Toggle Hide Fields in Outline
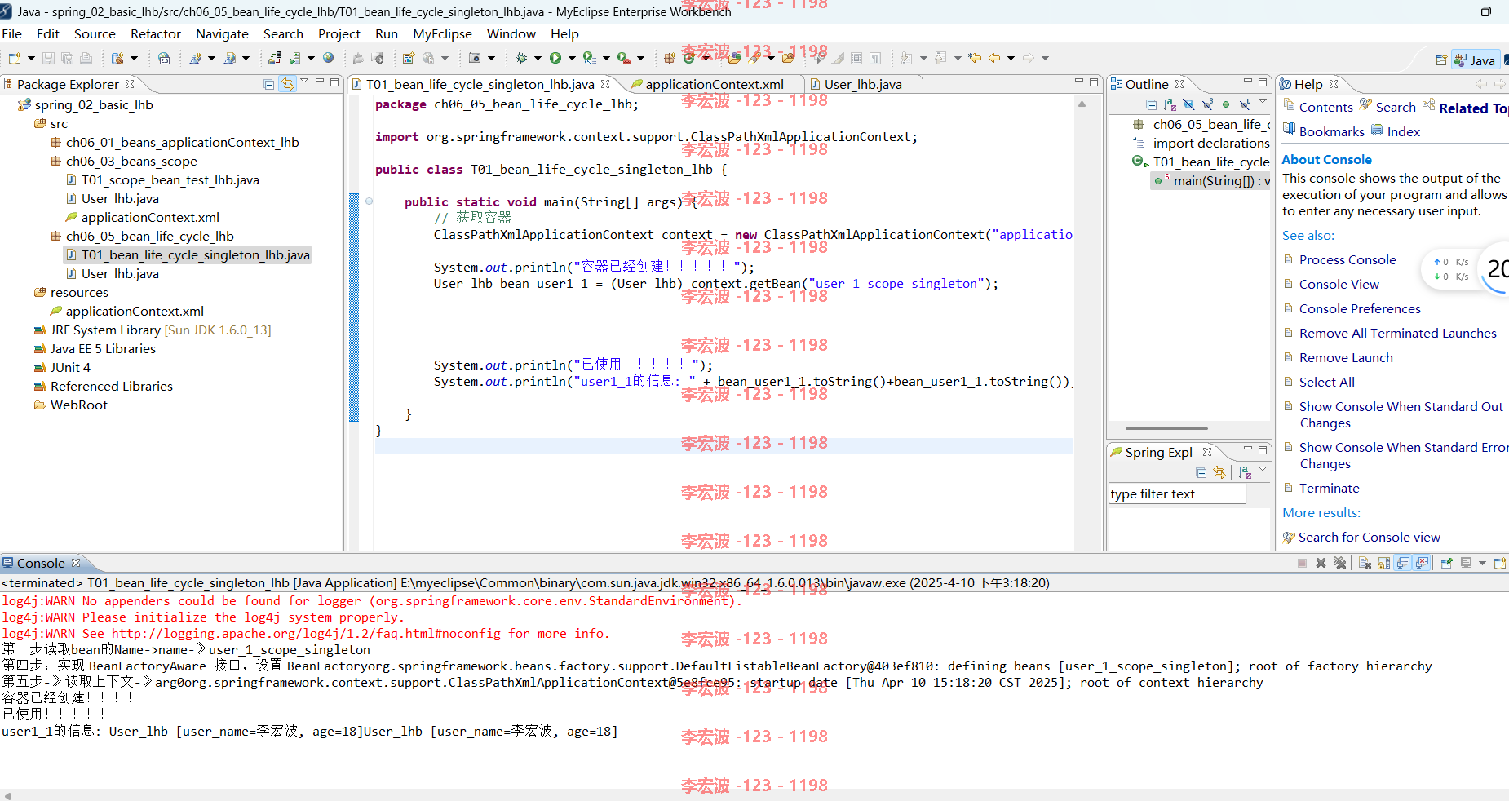This screenshot has width=1509, height=801. (x=1188, y=104)
